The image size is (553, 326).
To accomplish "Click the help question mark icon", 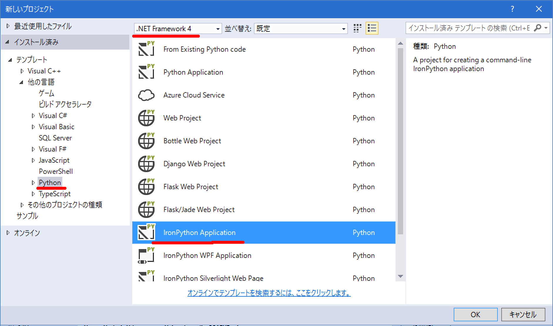I will (x=512, y=9).
